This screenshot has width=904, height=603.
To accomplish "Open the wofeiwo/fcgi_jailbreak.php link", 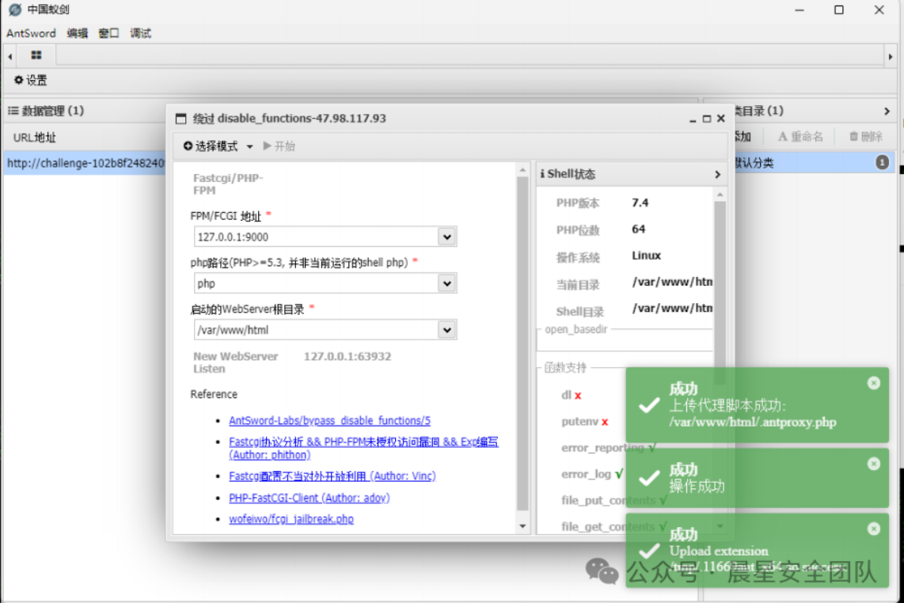I will coord(291,519).
